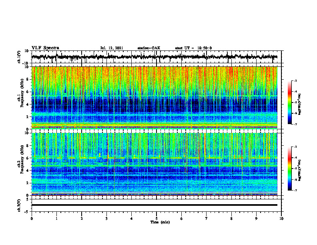Click the "8" kHz tick on ch.1 frequency axis
317x245 pixels.
coord(28,79)
